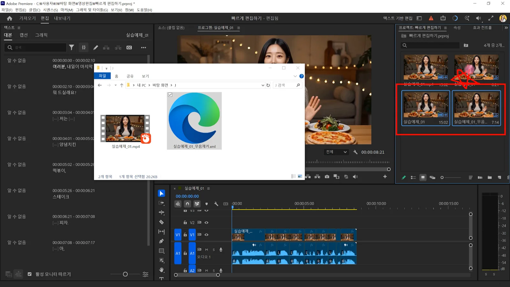510x287 pixels.
Task: Adjust the Text panel zoom slider
Action: (x=125, y=274)
